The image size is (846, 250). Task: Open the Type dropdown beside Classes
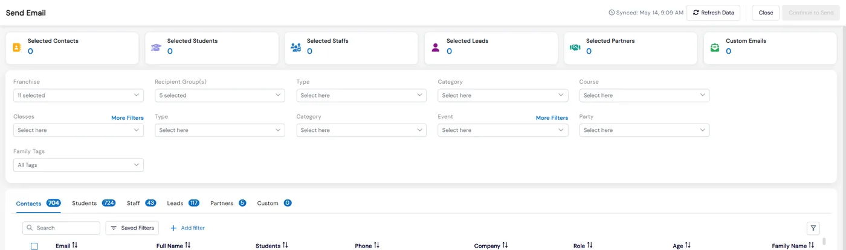point(220,130)
